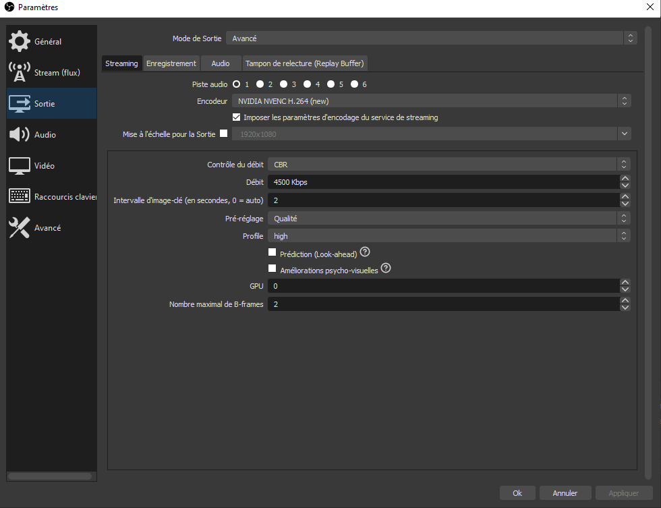
Task: Open the Contrôle du débit dropdown
Action: pos(449,165)
